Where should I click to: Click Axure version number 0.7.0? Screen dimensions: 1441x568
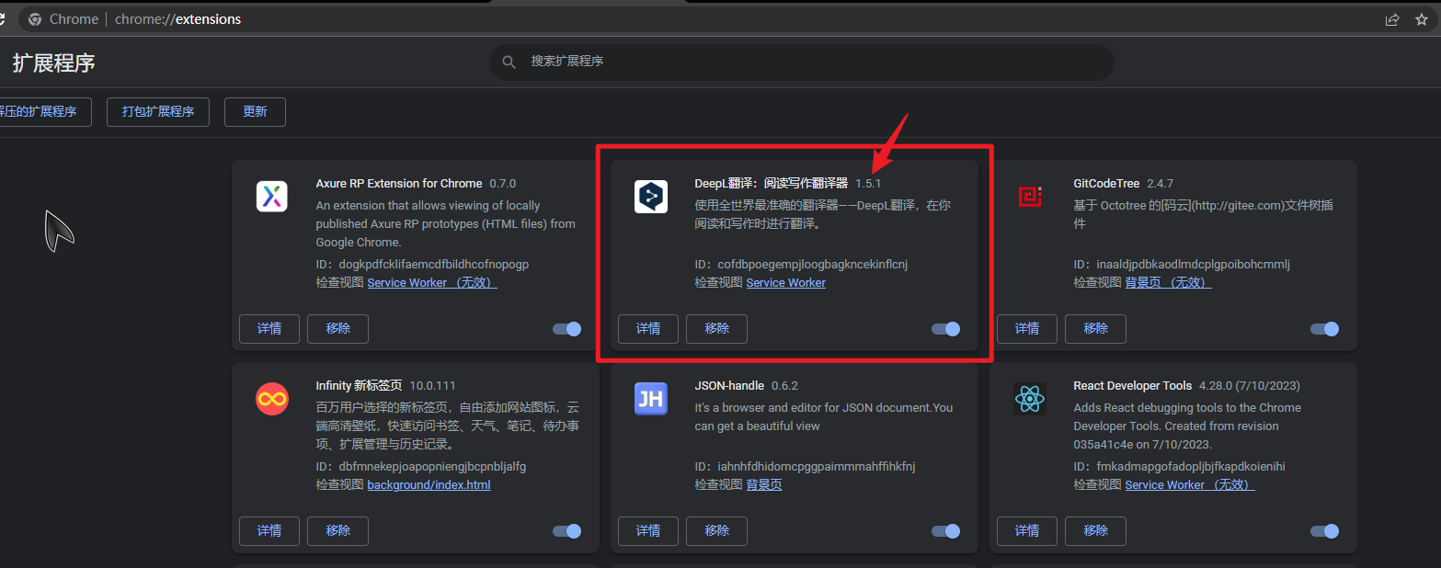coord(503,184)
